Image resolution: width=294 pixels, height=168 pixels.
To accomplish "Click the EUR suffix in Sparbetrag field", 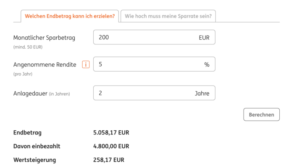I will (x=204, y=38).
